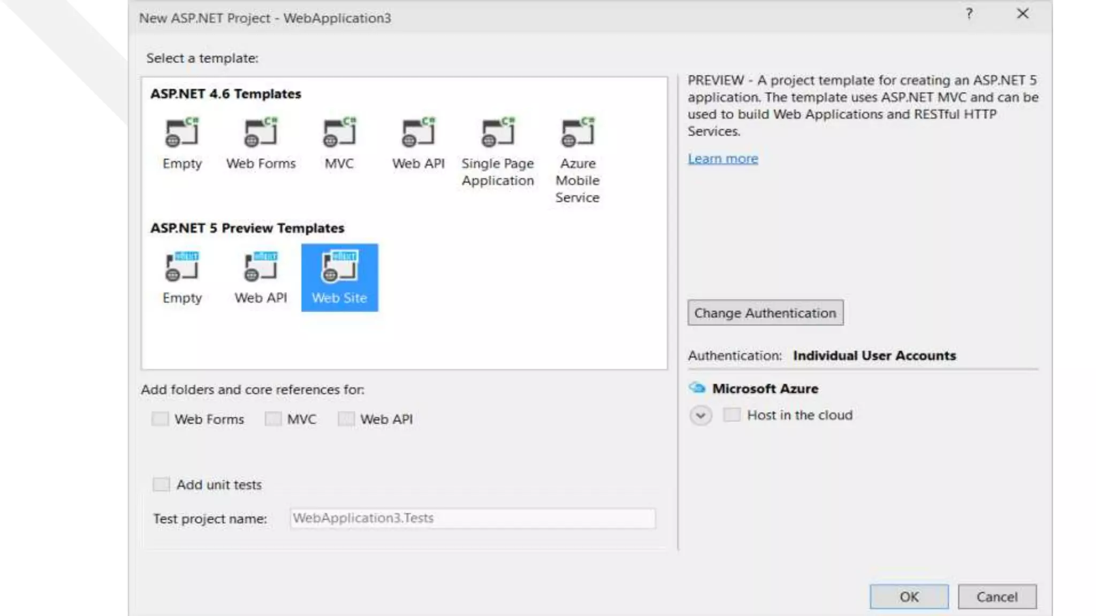
Task: Close the New ASP.NET Project dialog
Action: (1023, 14)
